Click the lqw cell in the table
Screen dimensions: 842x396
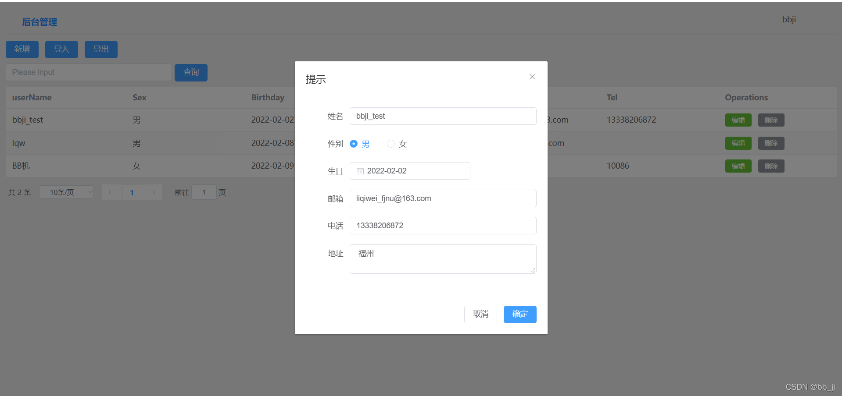click(19, 143)
